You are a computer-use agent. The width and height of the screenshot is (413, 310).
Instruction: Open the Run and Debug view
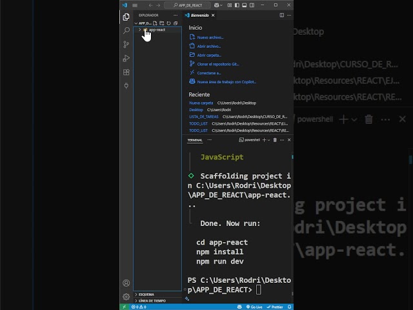126,58
